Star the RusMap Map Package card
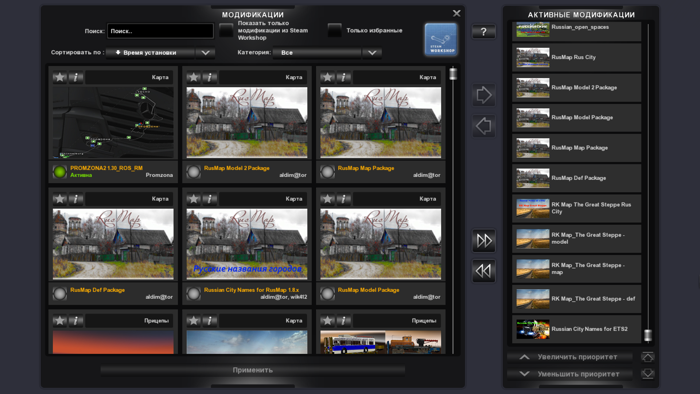This screenshot has height=394, width=700. point(327,77)
